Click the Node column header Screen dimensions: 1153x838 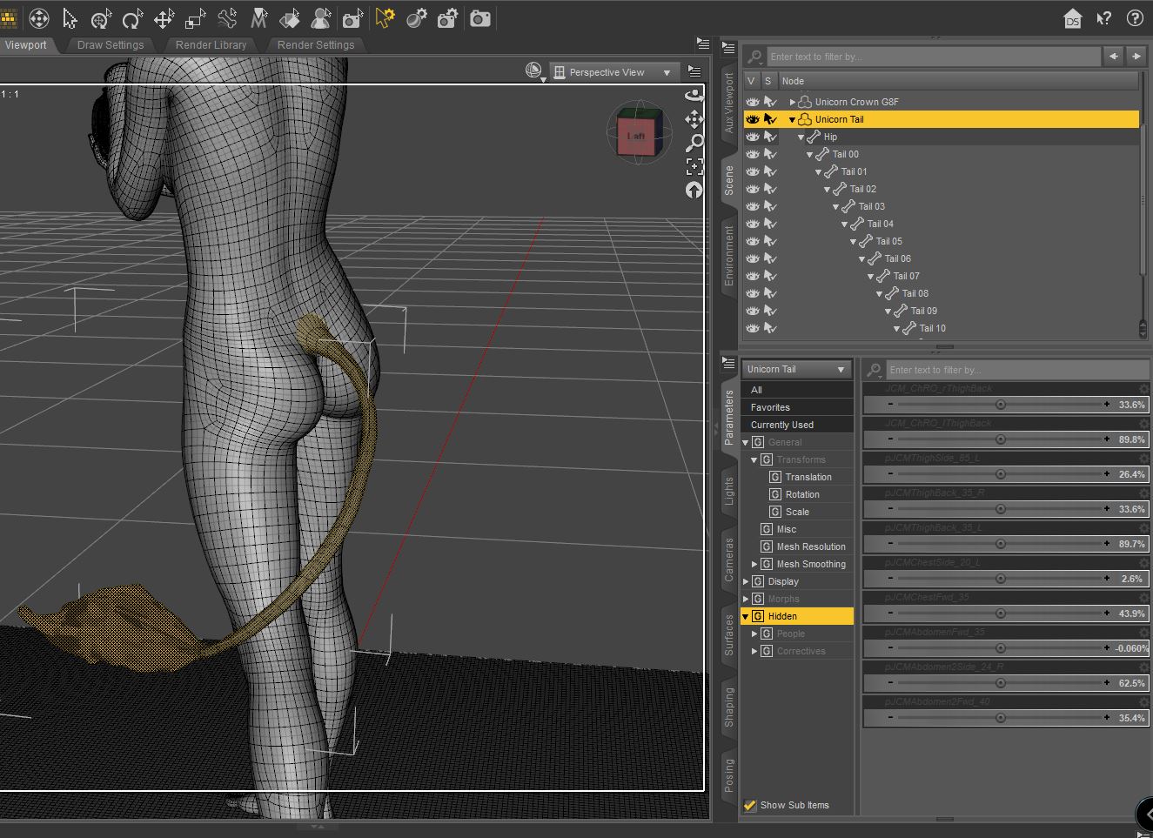957,81
